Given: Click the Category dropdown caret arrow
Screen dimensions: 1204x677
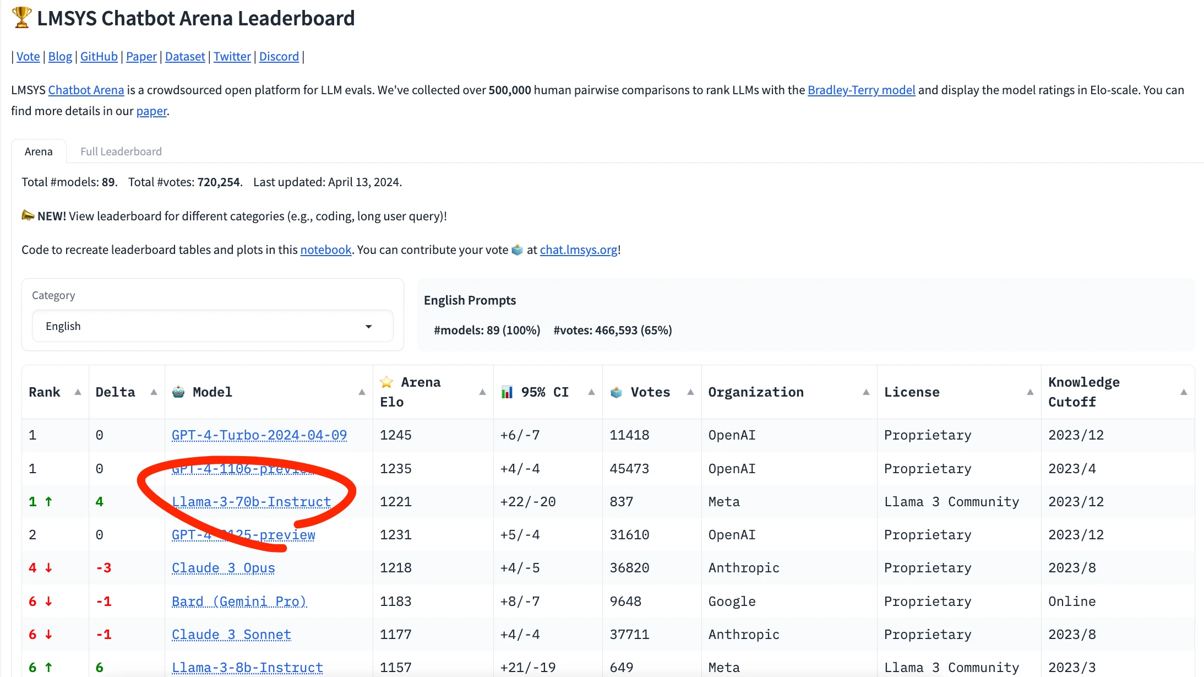Looking at the screenshot, I should (x=369, y=327).
